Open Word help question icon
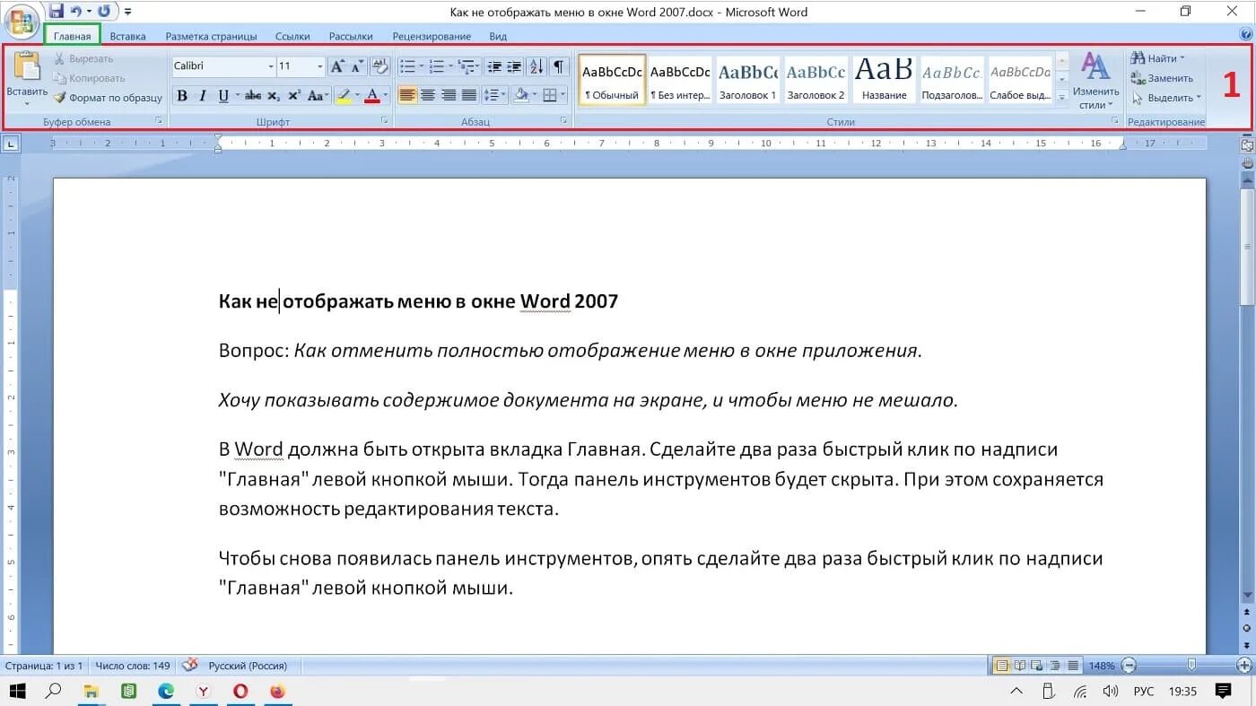 point(1245,34)
